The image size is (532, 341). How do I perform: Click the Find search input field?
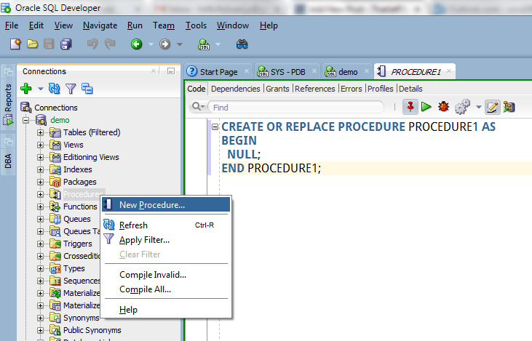pos(295,107)
